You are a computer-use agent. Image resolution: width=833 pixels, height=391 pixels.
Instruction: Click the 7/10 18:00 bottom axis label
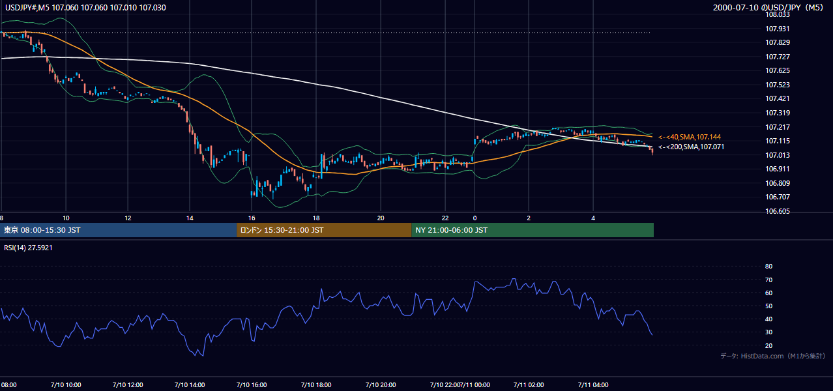point(316,384)
